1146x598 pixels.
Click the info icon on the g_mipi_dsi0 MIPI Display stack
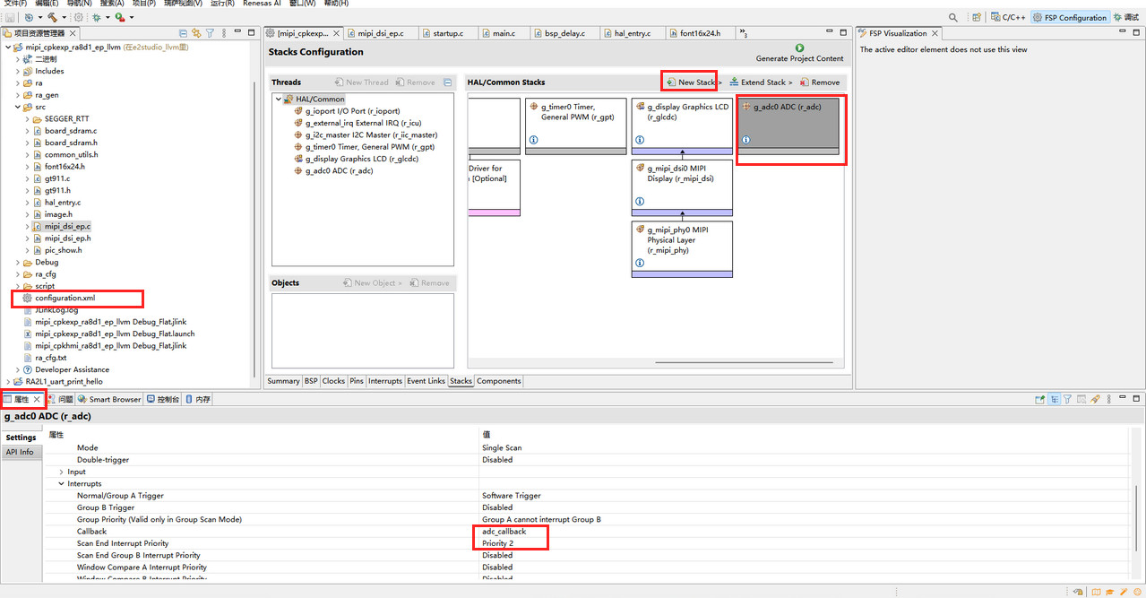coord(640,202)
